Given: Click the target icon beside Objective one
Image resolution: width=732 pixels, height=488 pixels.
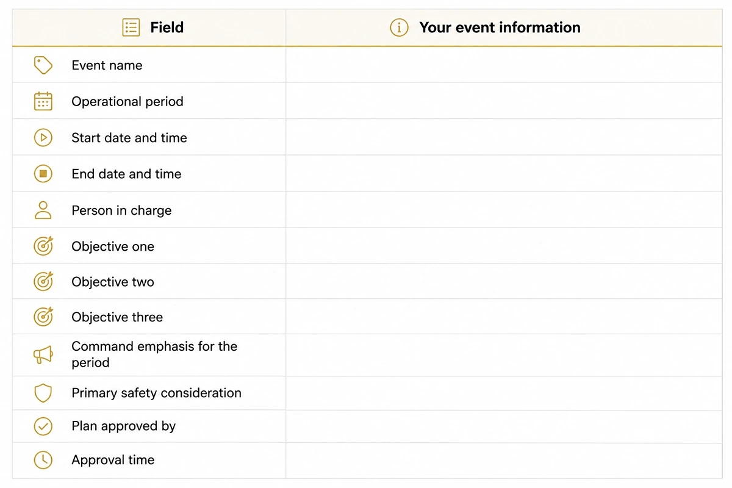Looking at the screenshot, I should 43,246.
